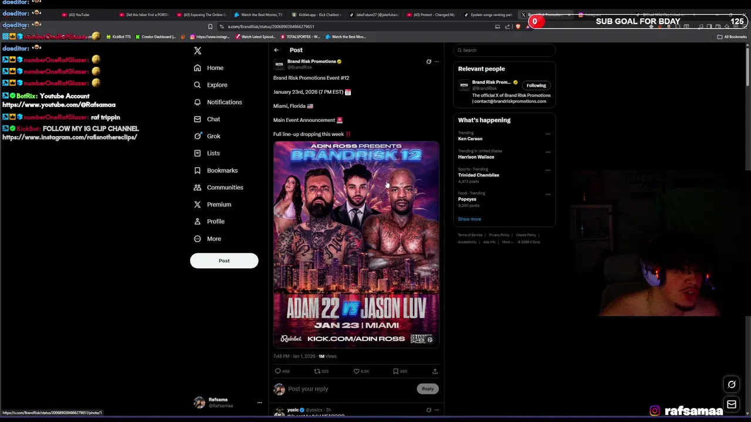Switch to Epstein songs ranking tab
This screenshot has height=422, width=751.
488,15
